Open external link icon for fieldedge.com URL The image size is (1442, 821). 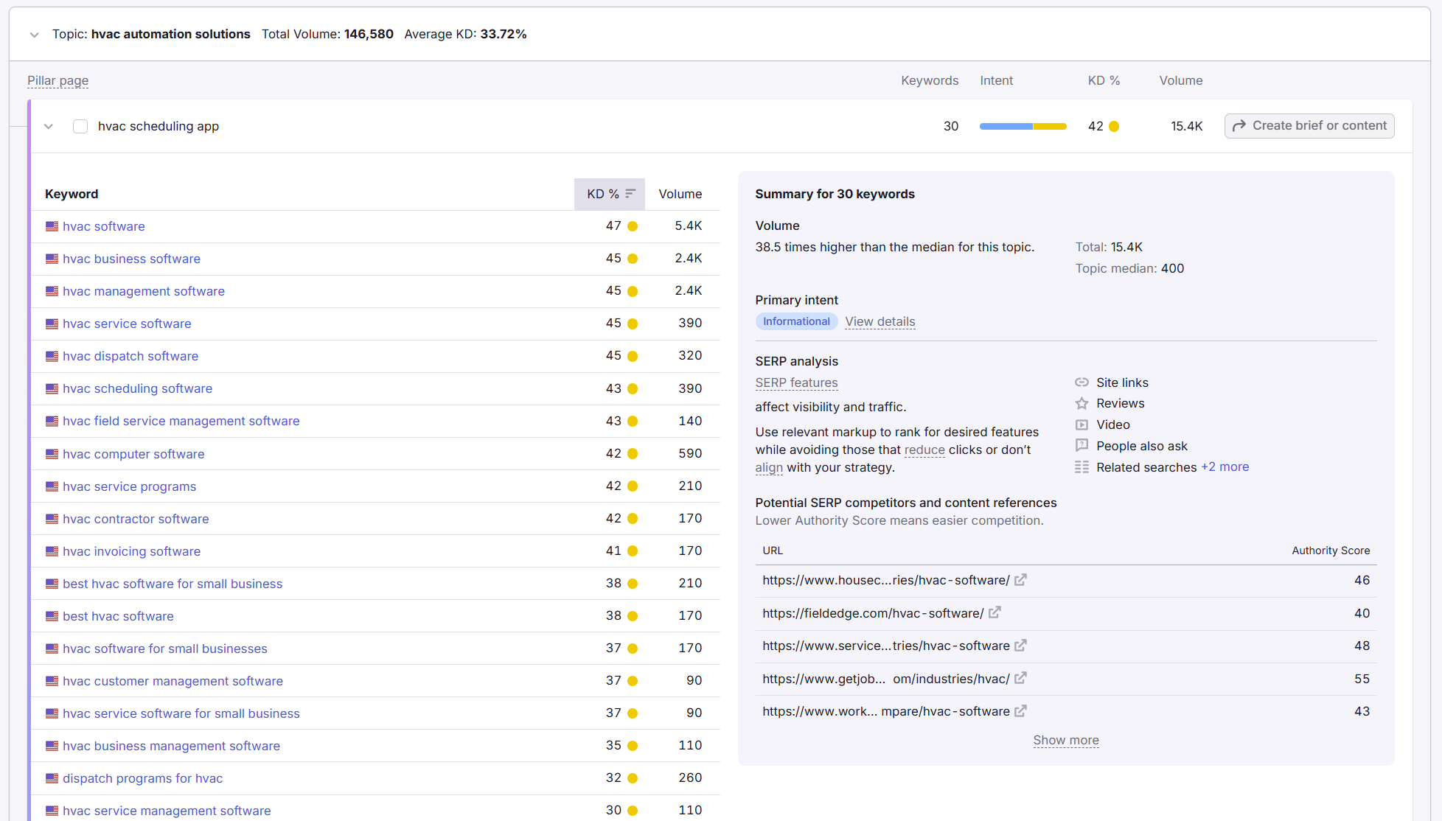(995, 612)
